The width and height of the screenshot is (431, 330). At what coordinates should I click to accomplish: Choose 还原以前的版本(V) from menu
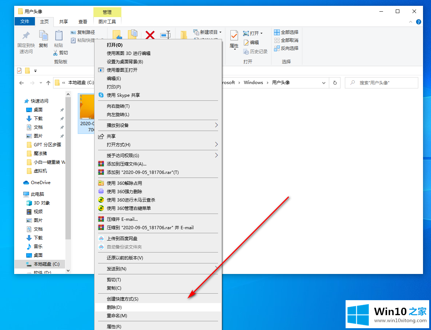pyautogui.click(x=158, y=258)
